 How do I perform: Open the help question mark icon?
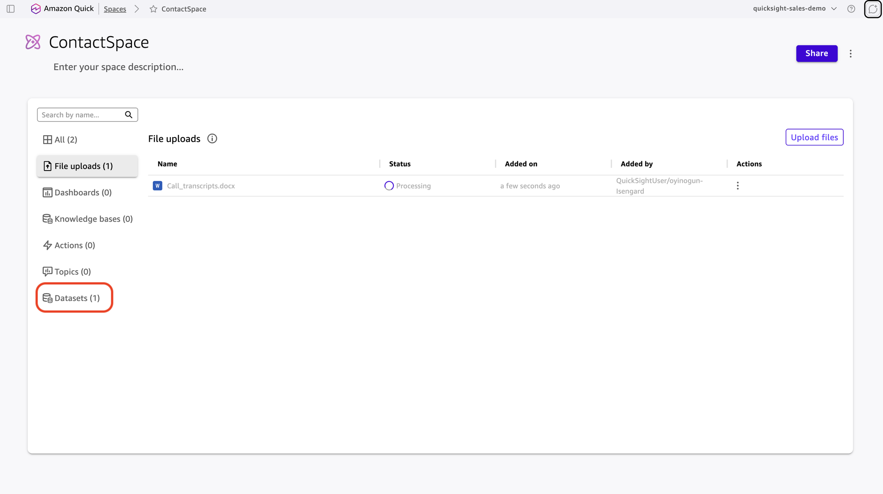[x=851, y=9]
